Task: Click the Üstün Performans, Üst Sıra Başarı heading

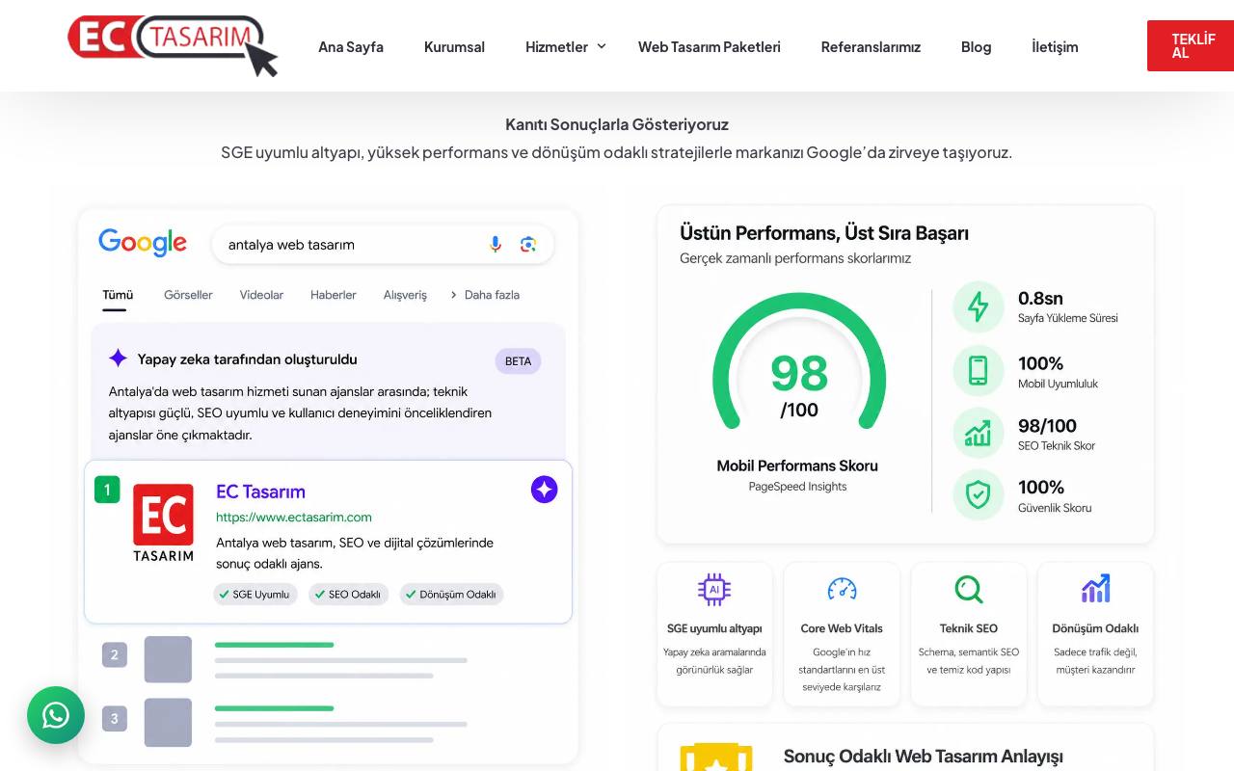Action: pyautogui.click(x=824, y=233)
